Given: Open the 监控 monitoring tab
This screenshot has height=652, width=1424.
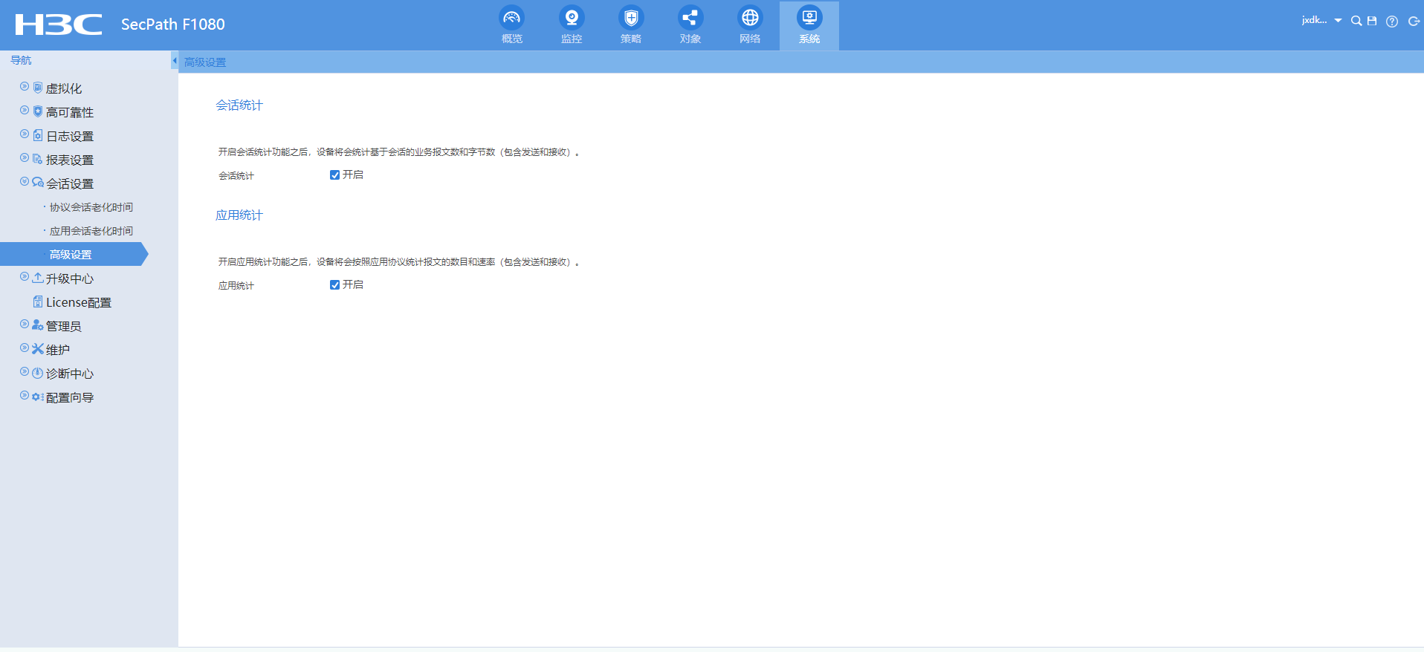Looking at the screenshot, I should pos(571,25).
